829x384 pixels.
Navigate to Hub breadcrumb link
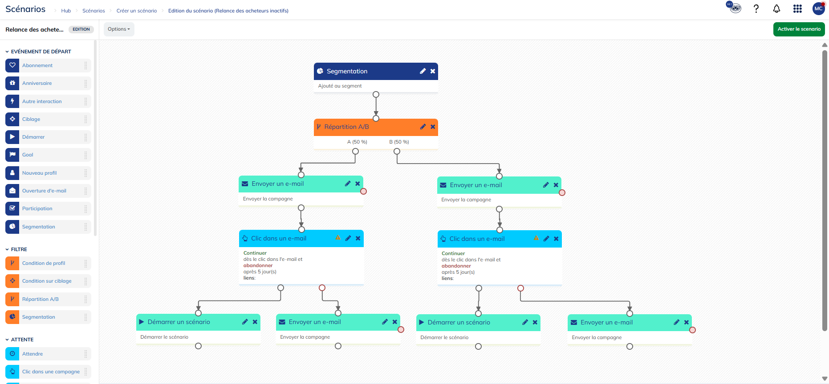click(66, 11)
